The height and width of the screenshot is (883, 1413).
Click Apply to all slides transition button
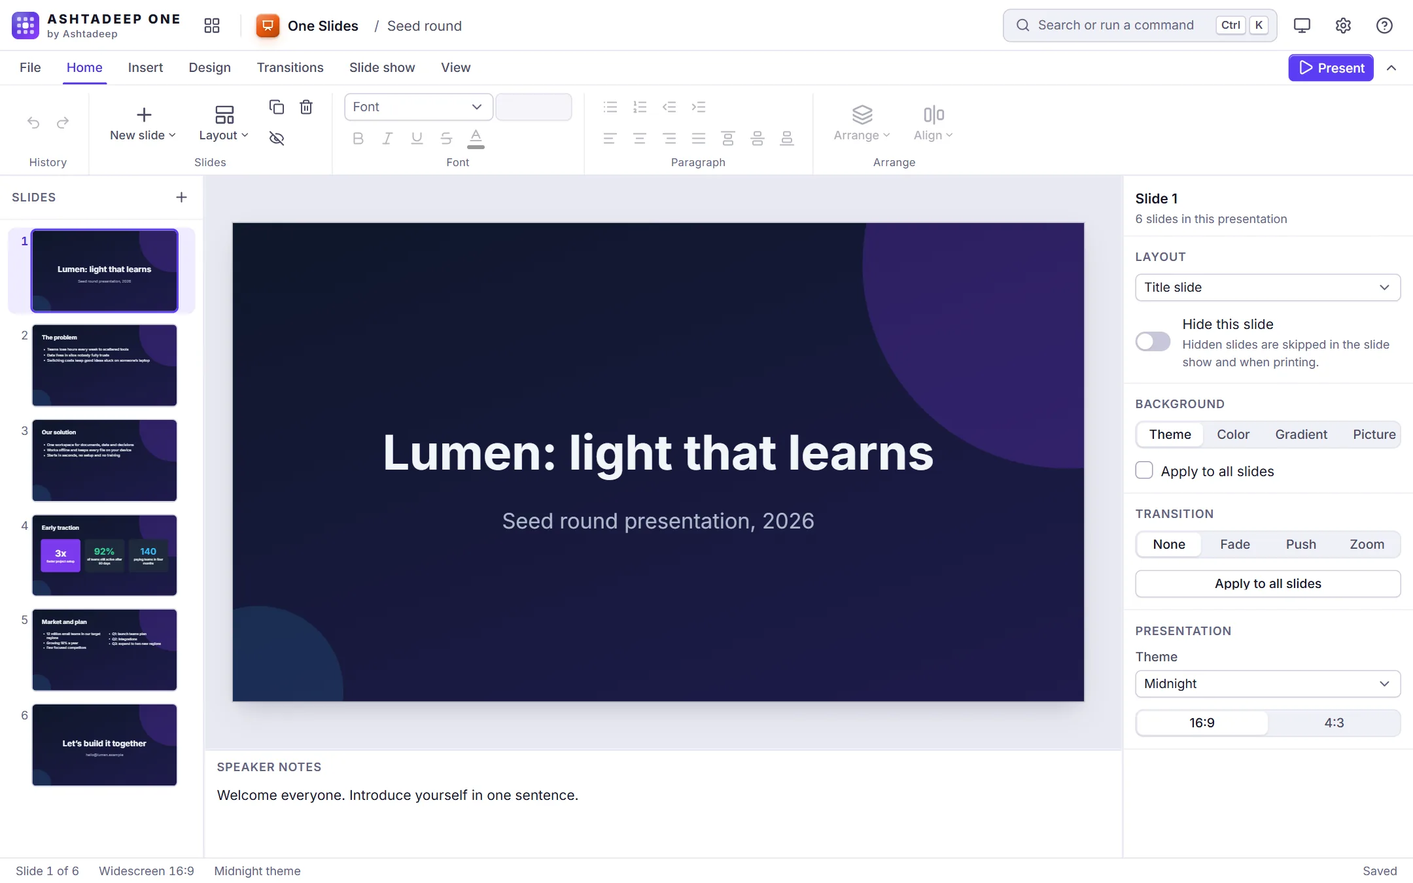click(1268, 583)
